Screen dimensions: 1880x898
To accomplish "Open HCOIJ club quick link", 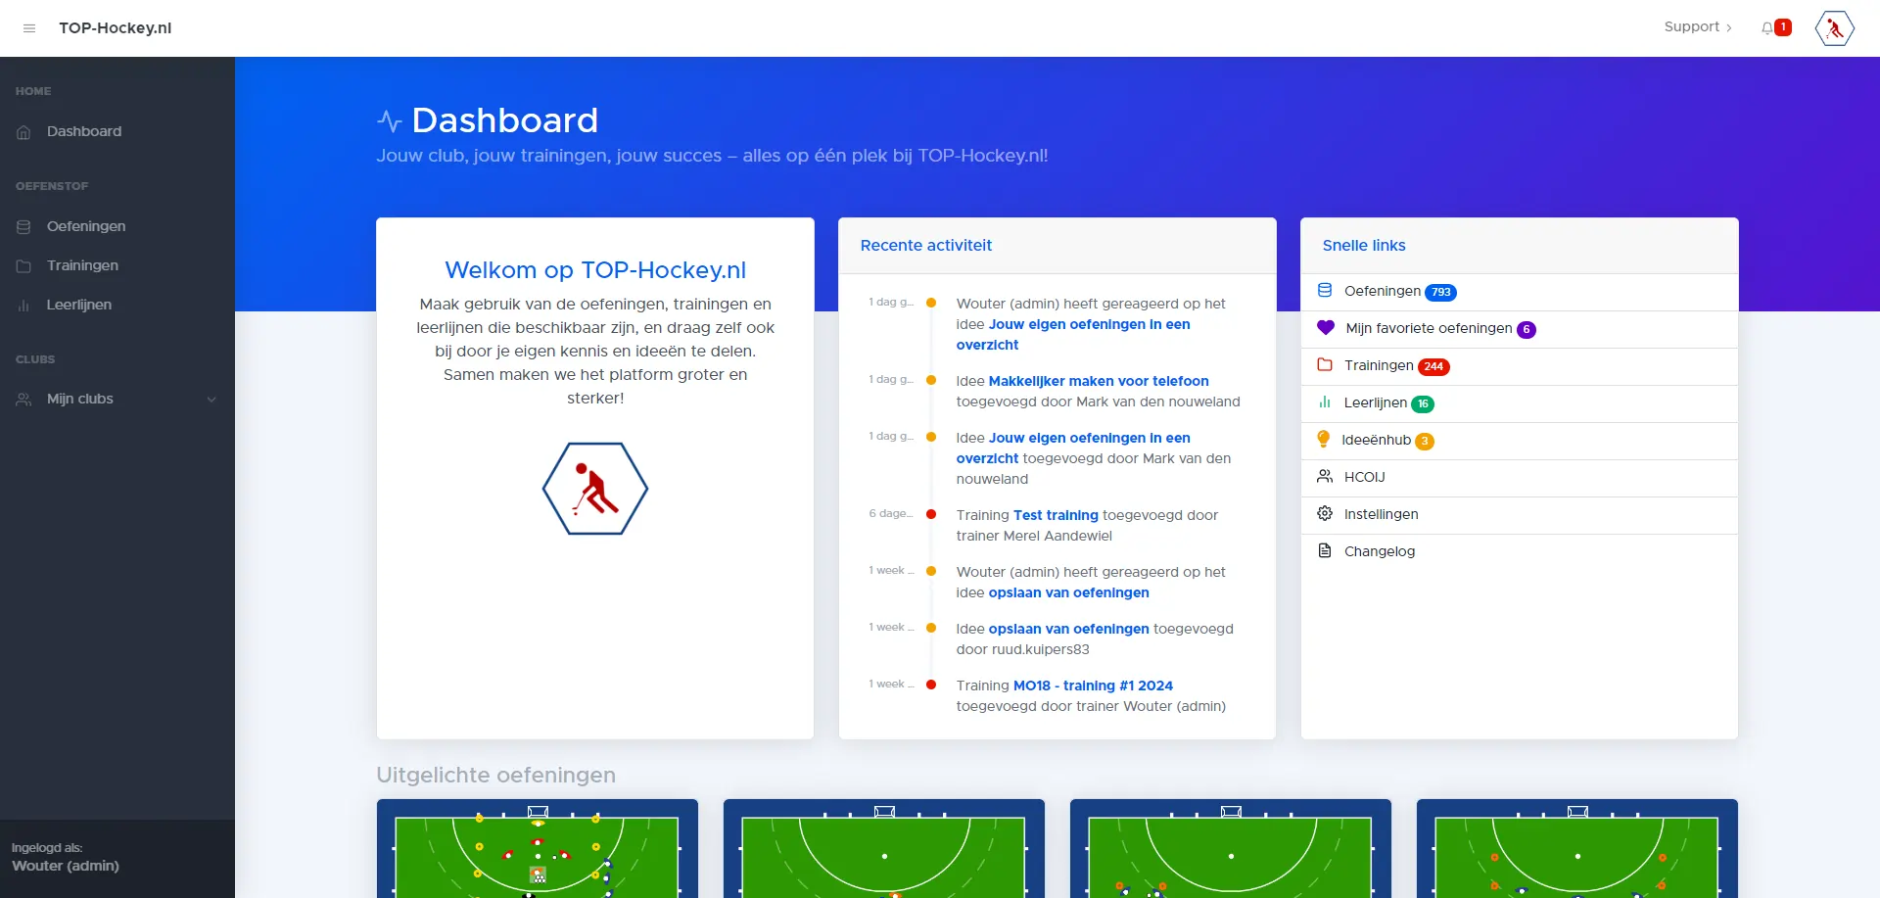I will click(1364, 478).
